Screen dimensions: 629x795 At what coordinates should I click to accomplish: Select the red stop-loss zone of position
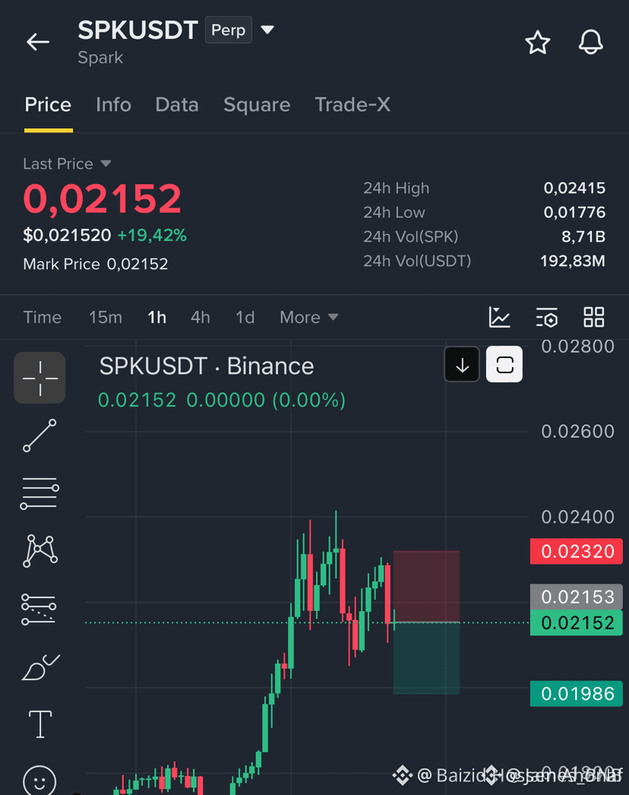click(426, 586)
